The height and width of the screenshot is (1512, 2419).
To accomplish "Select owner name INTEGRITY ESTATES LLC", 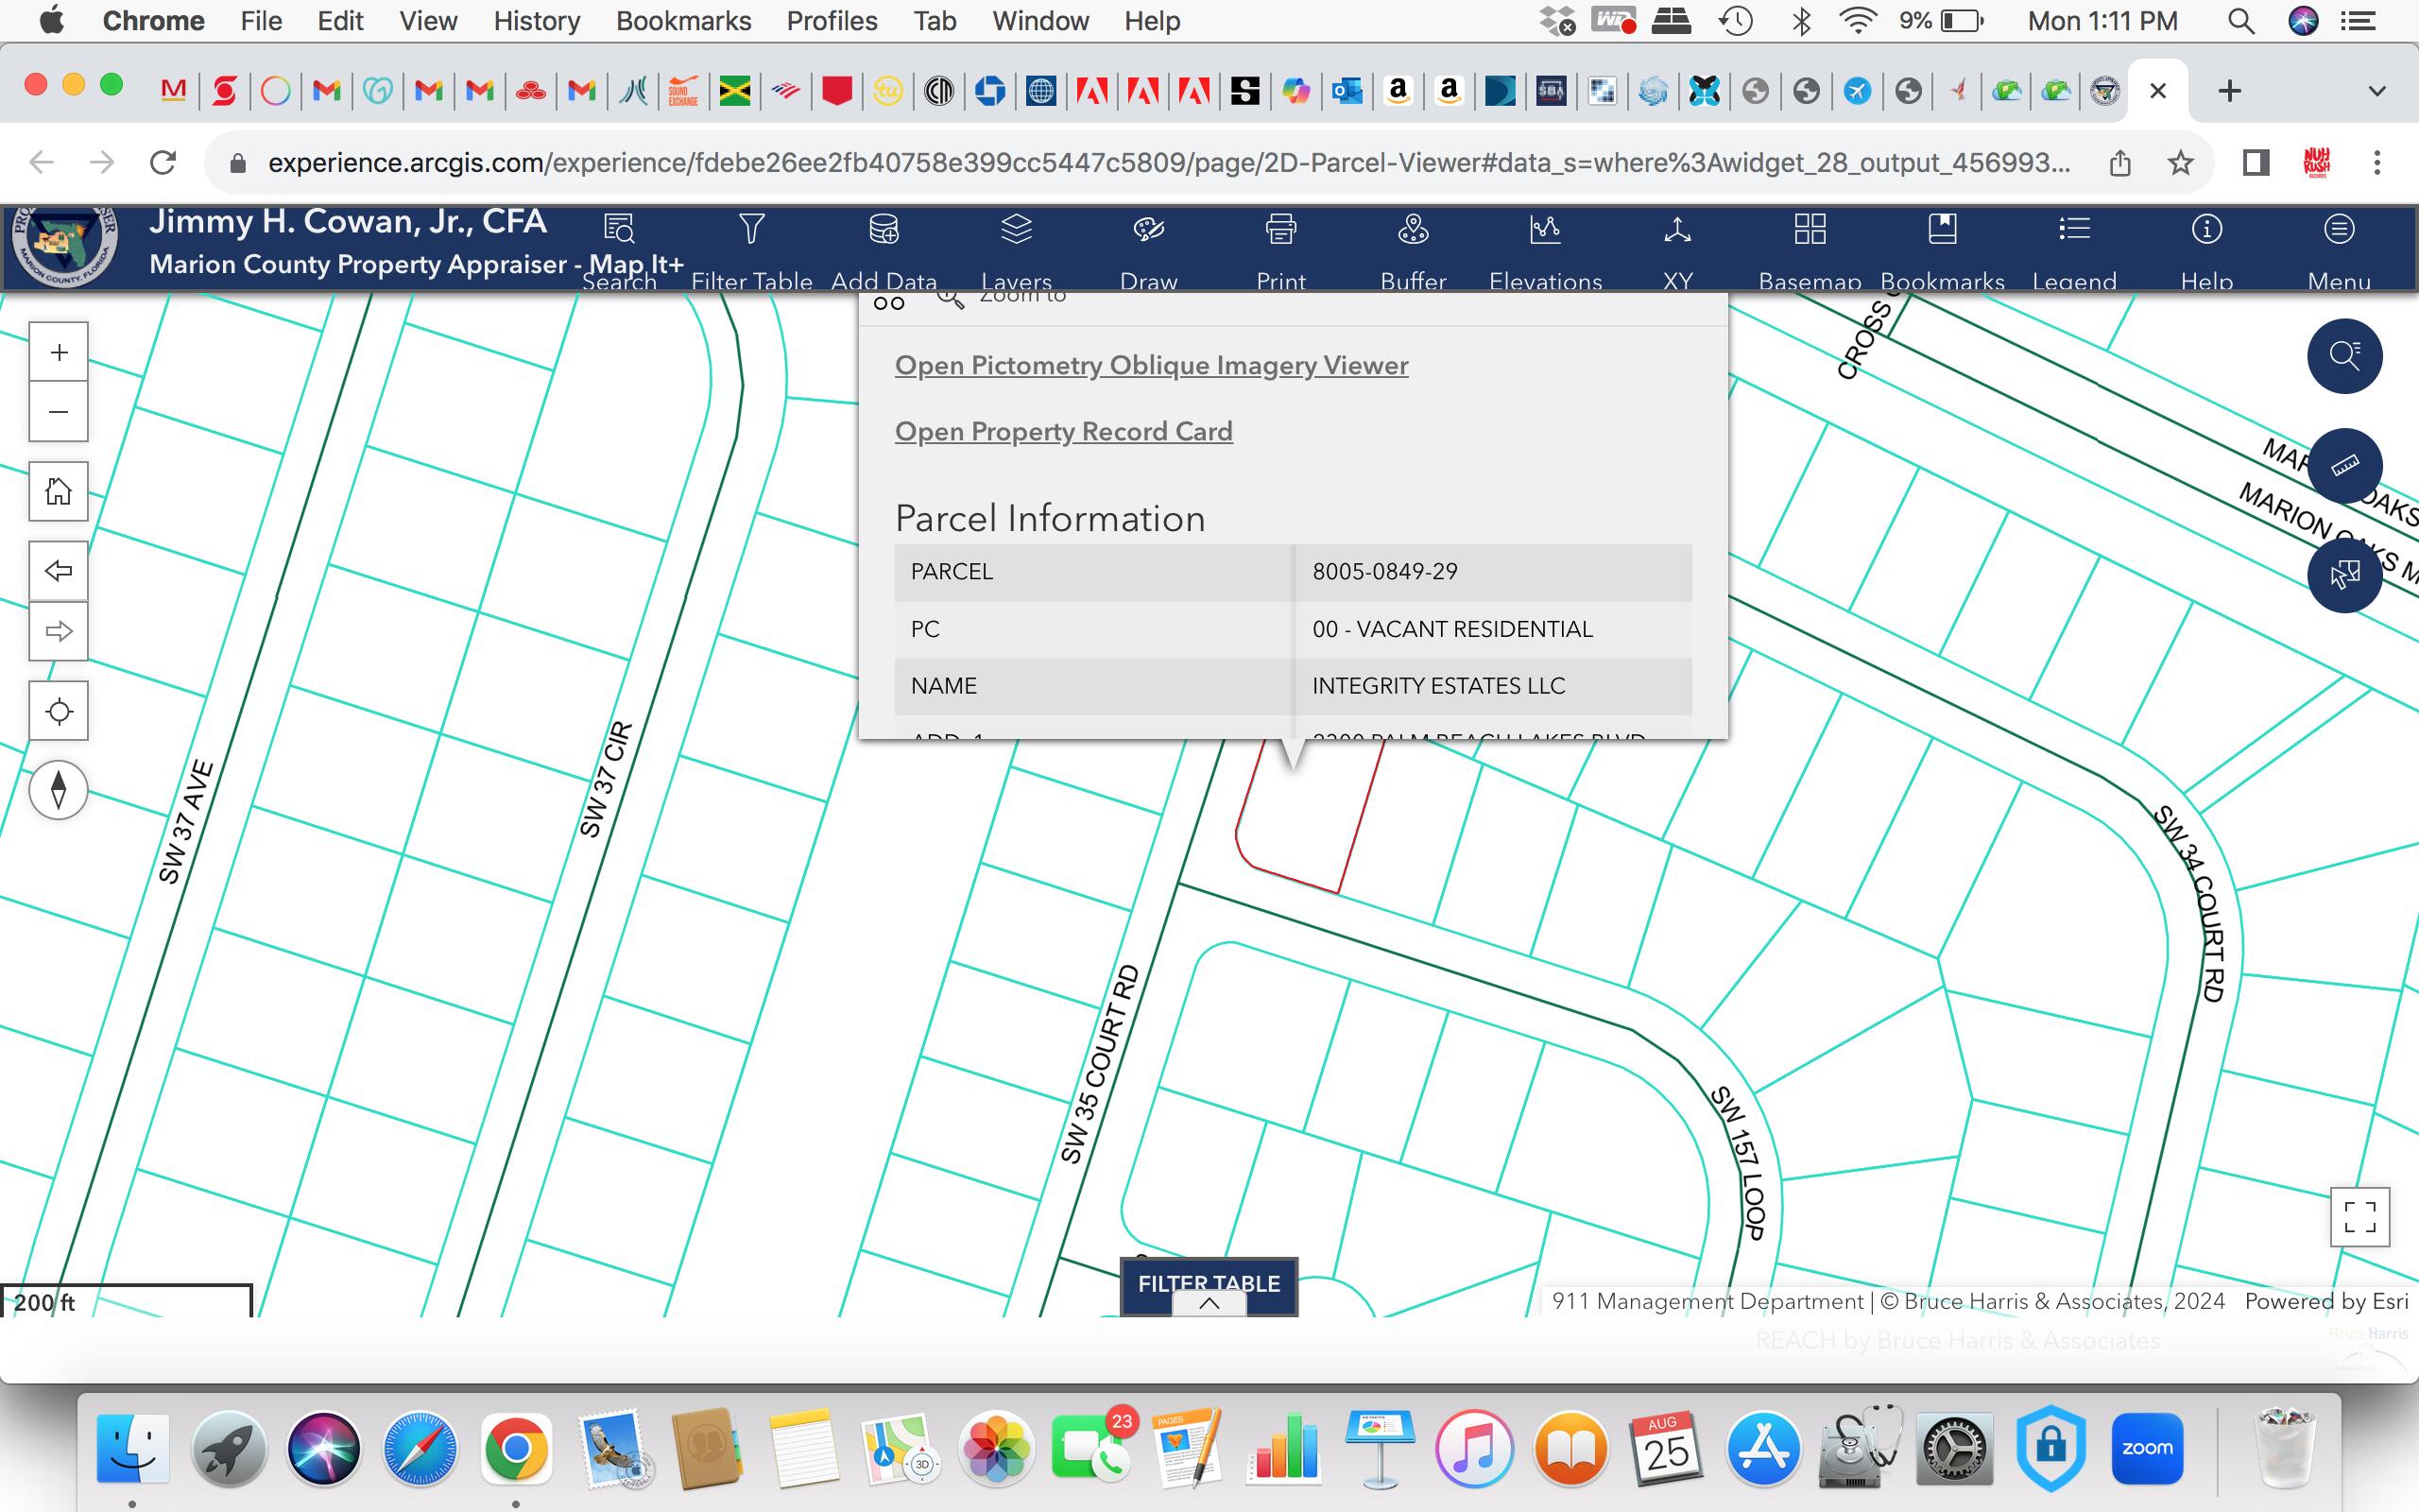I will click(1438, 686).
